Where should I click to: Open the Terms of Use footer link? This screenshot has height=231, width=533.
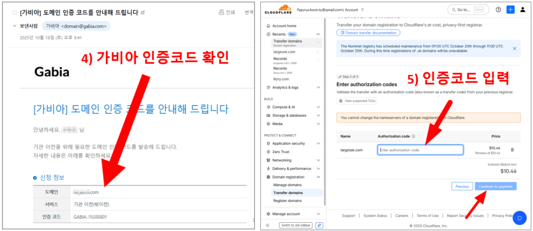428,216
